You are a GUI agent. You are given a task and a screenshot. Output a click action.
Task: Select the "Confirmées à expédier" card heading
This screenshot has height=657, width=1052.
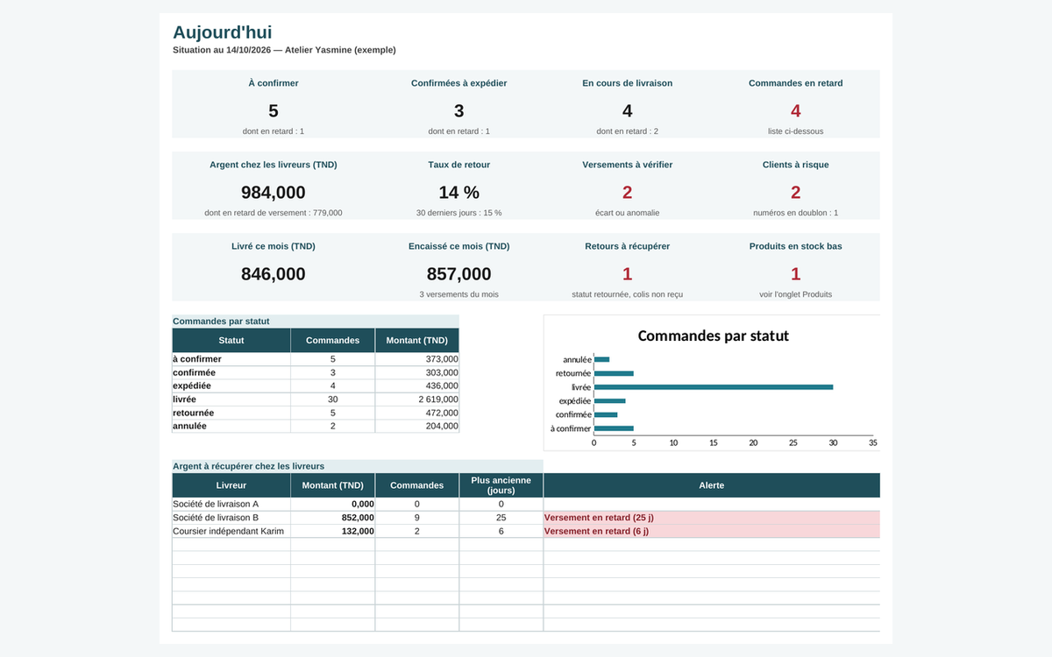coord(459,83)
